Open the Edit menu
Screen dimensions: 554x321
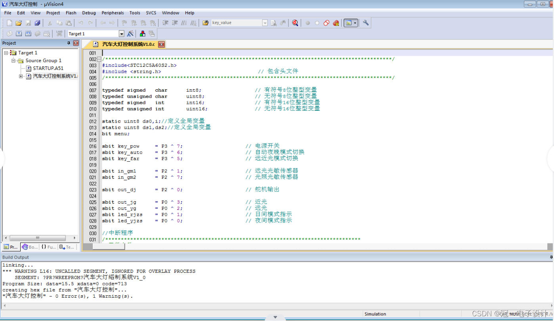[x=21, y=13]
